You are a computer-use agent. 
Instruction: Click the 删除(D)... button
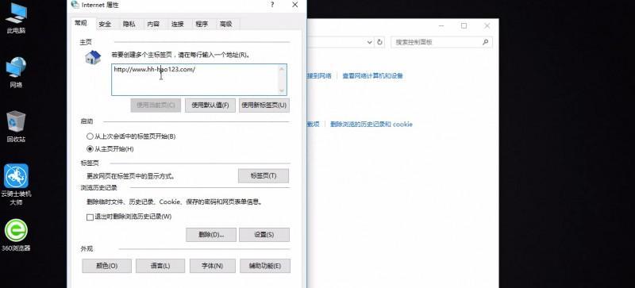coord(211,235)
